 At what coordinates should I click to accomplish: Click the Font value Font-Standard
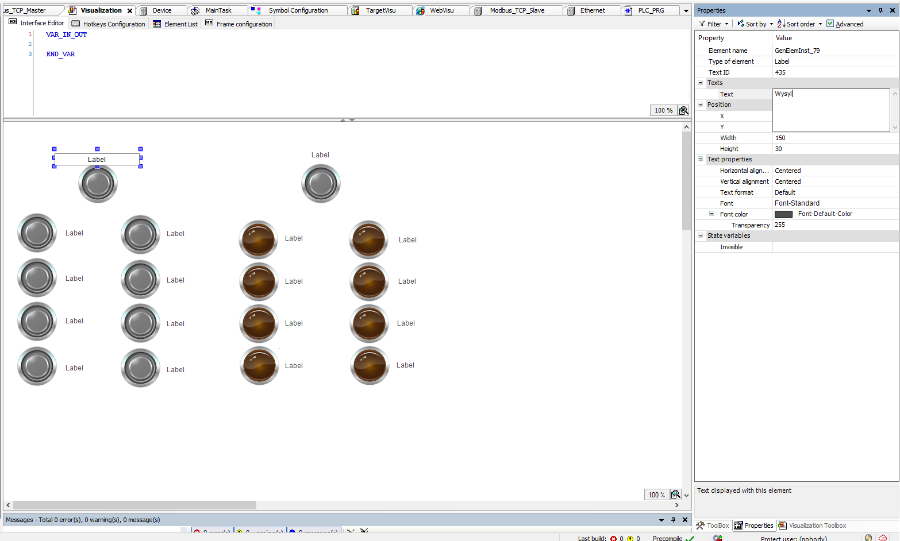pyautogui.click(x=836, y=203)
